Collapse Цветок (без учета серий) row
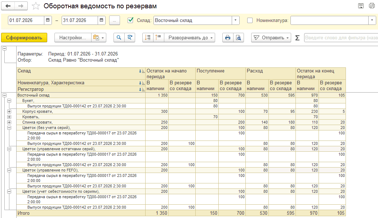The height and width of the screenshot is (218, 378). tap(9, 128)
